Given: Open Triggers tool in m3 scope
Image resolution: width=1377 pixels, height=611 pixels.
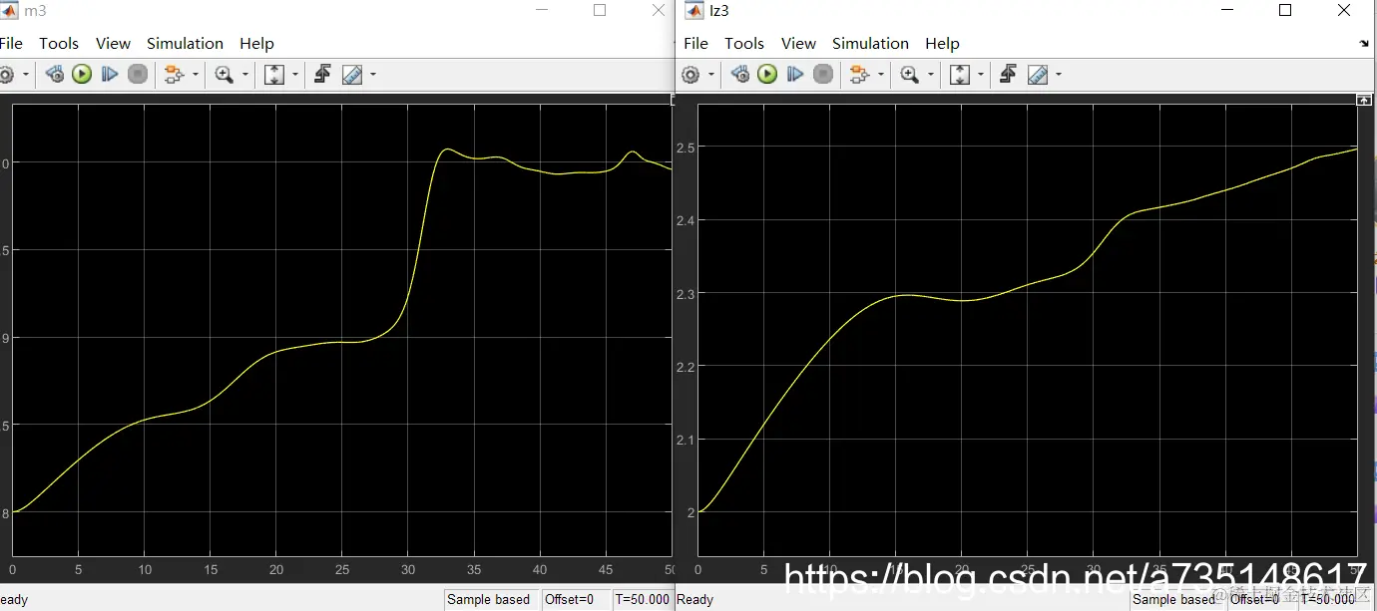Looking at the screenshot, I should click(x=322, y=74).
